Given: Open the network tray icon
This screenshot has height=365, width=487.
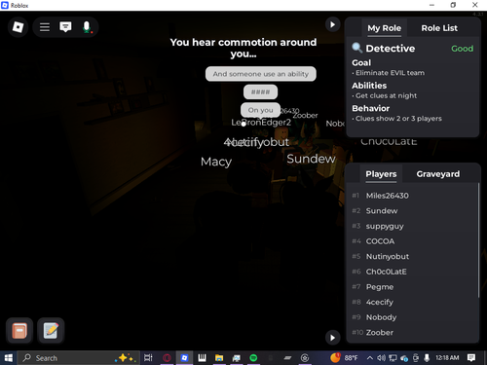Looking at the screenshot, I should (x=393, y=358).
